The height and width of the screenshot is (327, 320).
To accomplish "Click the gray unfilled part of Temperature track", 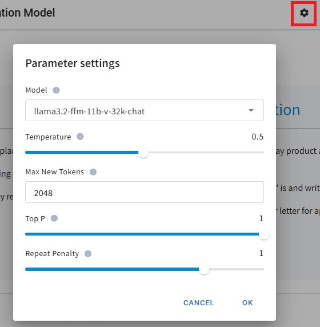I will point(206,153).
